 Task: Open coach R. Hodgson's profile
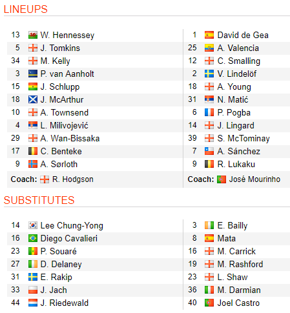tap(73, 179)
